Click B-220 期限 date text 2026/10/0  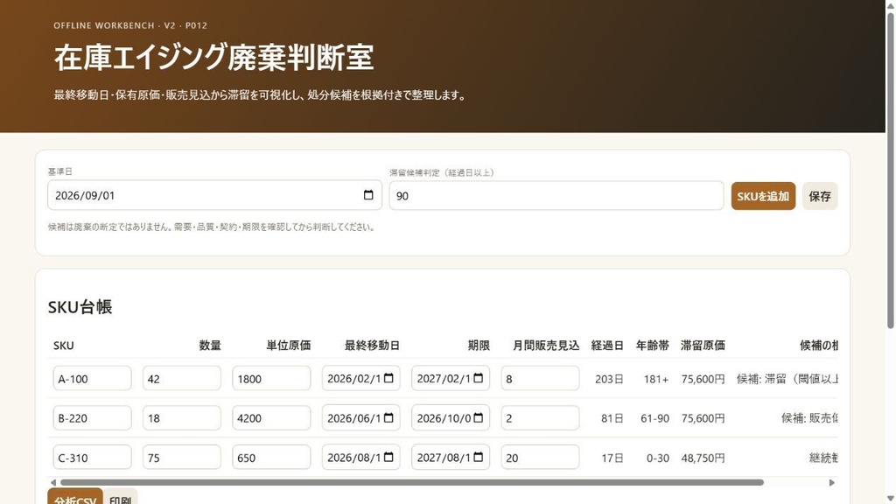(x=444, y=417)
